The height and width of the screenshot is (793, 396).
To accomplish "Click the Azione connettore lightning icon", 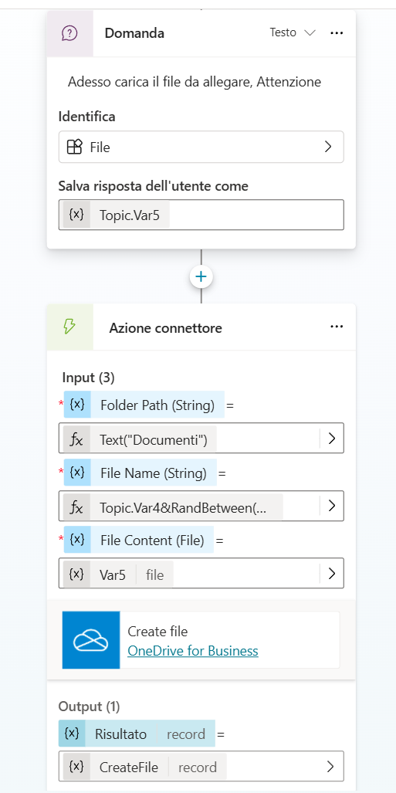I will click(69, 327).
